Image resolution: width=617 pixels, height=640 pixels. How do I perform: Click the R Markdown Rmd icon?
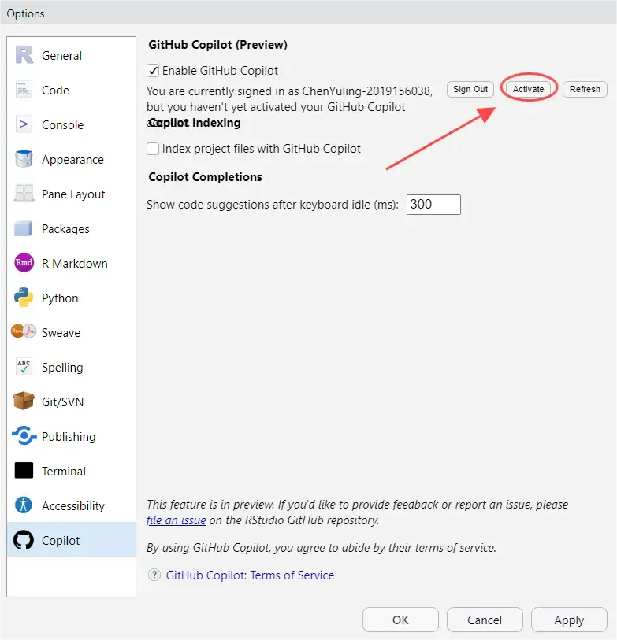[24, 263]
